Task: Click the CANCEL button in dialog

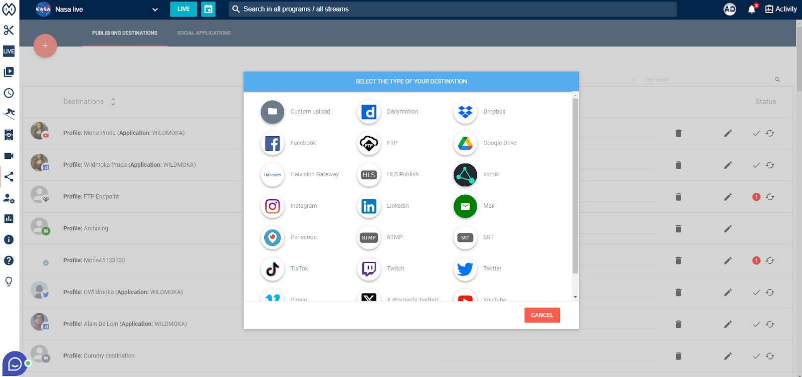Action: (542, 315)
